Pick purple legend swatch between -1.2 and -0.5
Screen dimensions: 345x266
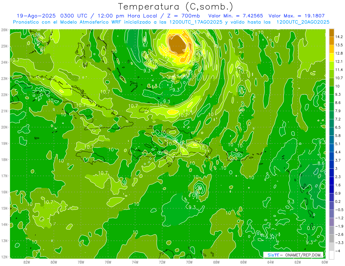331,214
